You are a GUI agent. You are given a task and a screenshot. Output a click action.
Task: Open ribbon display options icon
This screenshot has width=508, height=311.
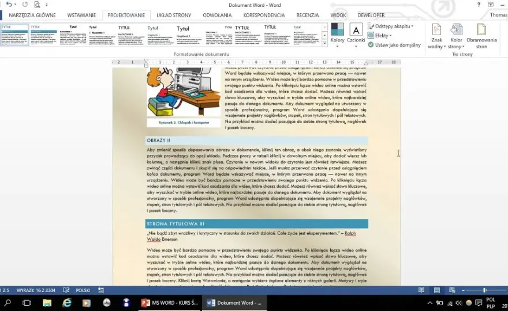pyautogui.click(x=491, y=5)
